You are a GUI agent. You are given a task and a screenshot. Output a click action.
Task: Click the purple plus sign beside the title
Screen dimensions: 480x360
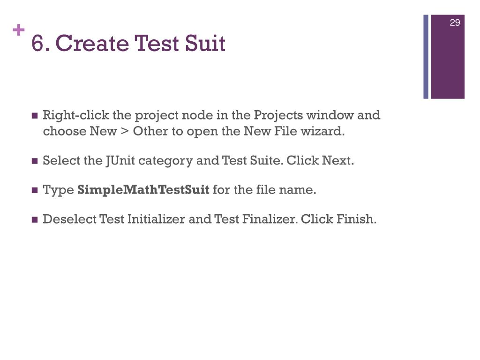pyautogui.click(x=19, y=30)
